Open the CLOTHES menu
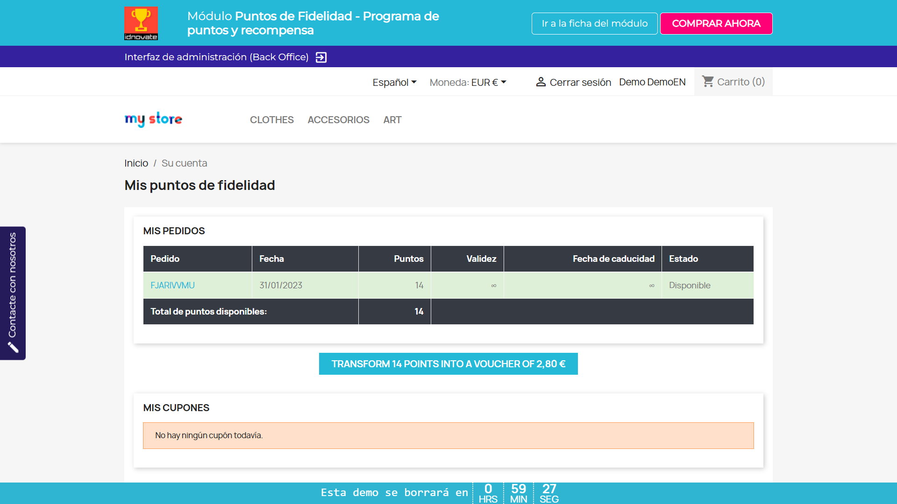Screen dimensions: 897x504 pos(271,120)
